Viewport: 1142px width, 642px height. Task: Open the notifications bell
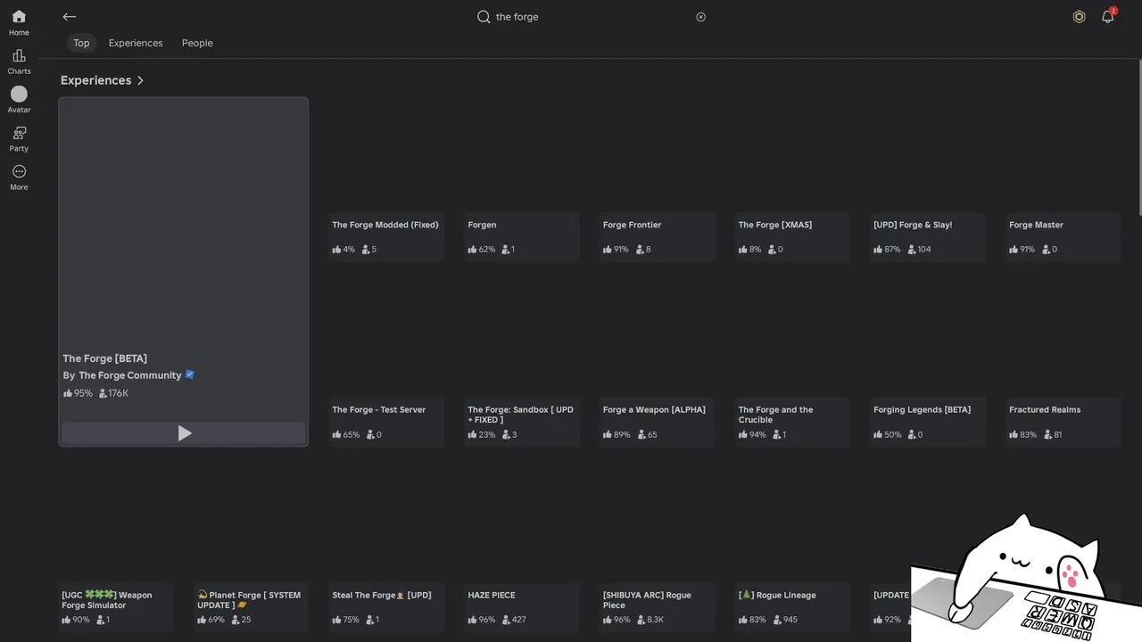coord(1107,17)
